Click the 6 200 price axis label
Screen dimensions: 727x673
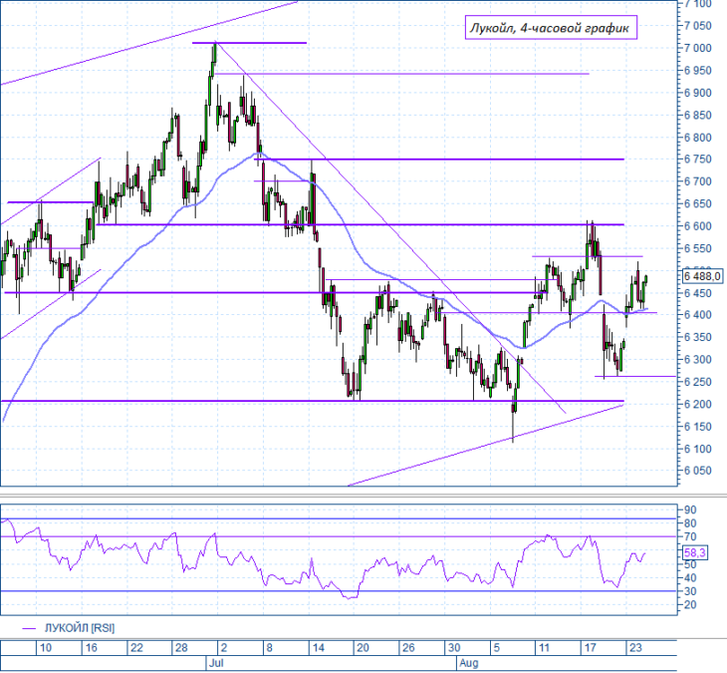[x=697, y=404]
